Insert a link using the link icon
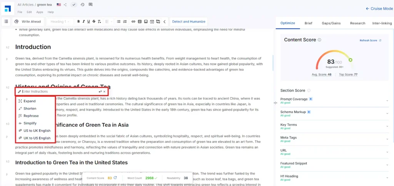394x186 pixels. [x=134, y=22]
